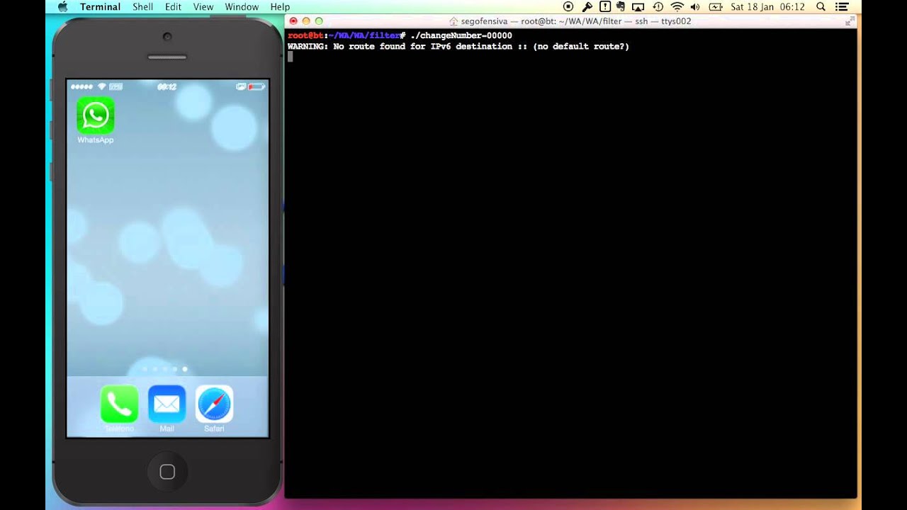Minimize Terminal using the yellow button
The height and width of the screenshot is (510, 907).
point(306,21)
